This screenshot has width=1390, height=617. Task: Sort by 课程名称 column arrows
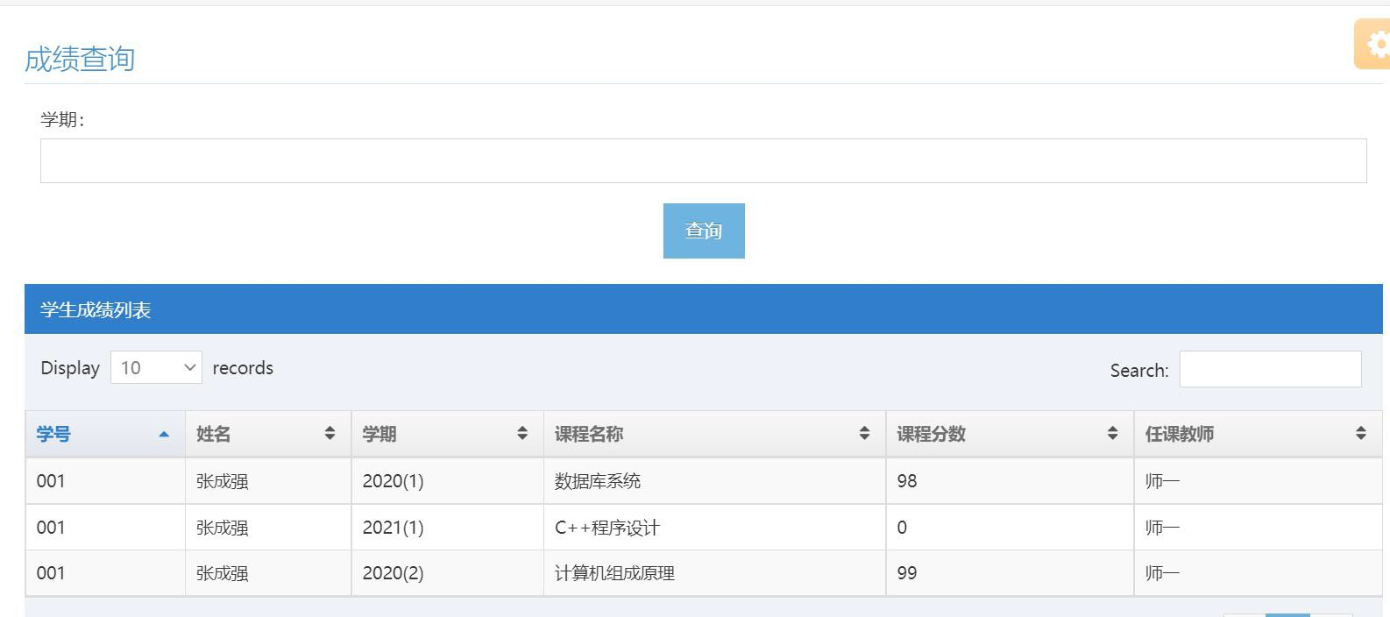(864, 433)
